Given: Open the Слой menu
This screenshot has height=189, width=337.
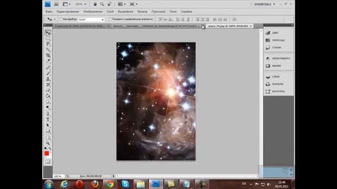Looking at the screenshot, I should (x=110, y=12).
